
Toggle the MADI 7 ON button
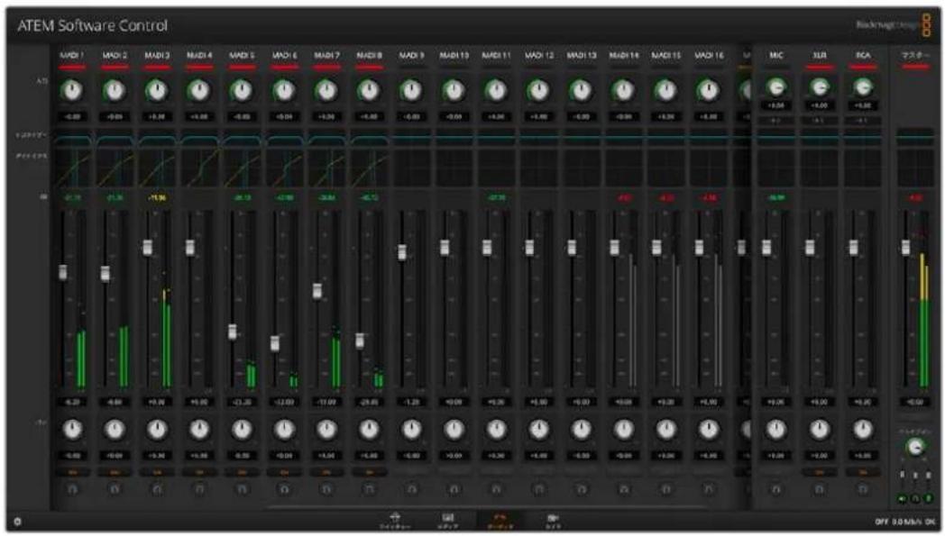point(326,473)
